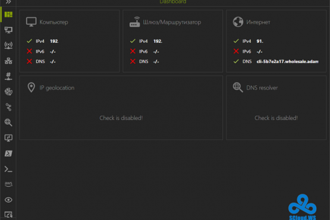Viewport: 330px width, 220px height.
Task: Select the Шлюз/Маршрутизатор card heading
Action: click(x=172, y=22)
